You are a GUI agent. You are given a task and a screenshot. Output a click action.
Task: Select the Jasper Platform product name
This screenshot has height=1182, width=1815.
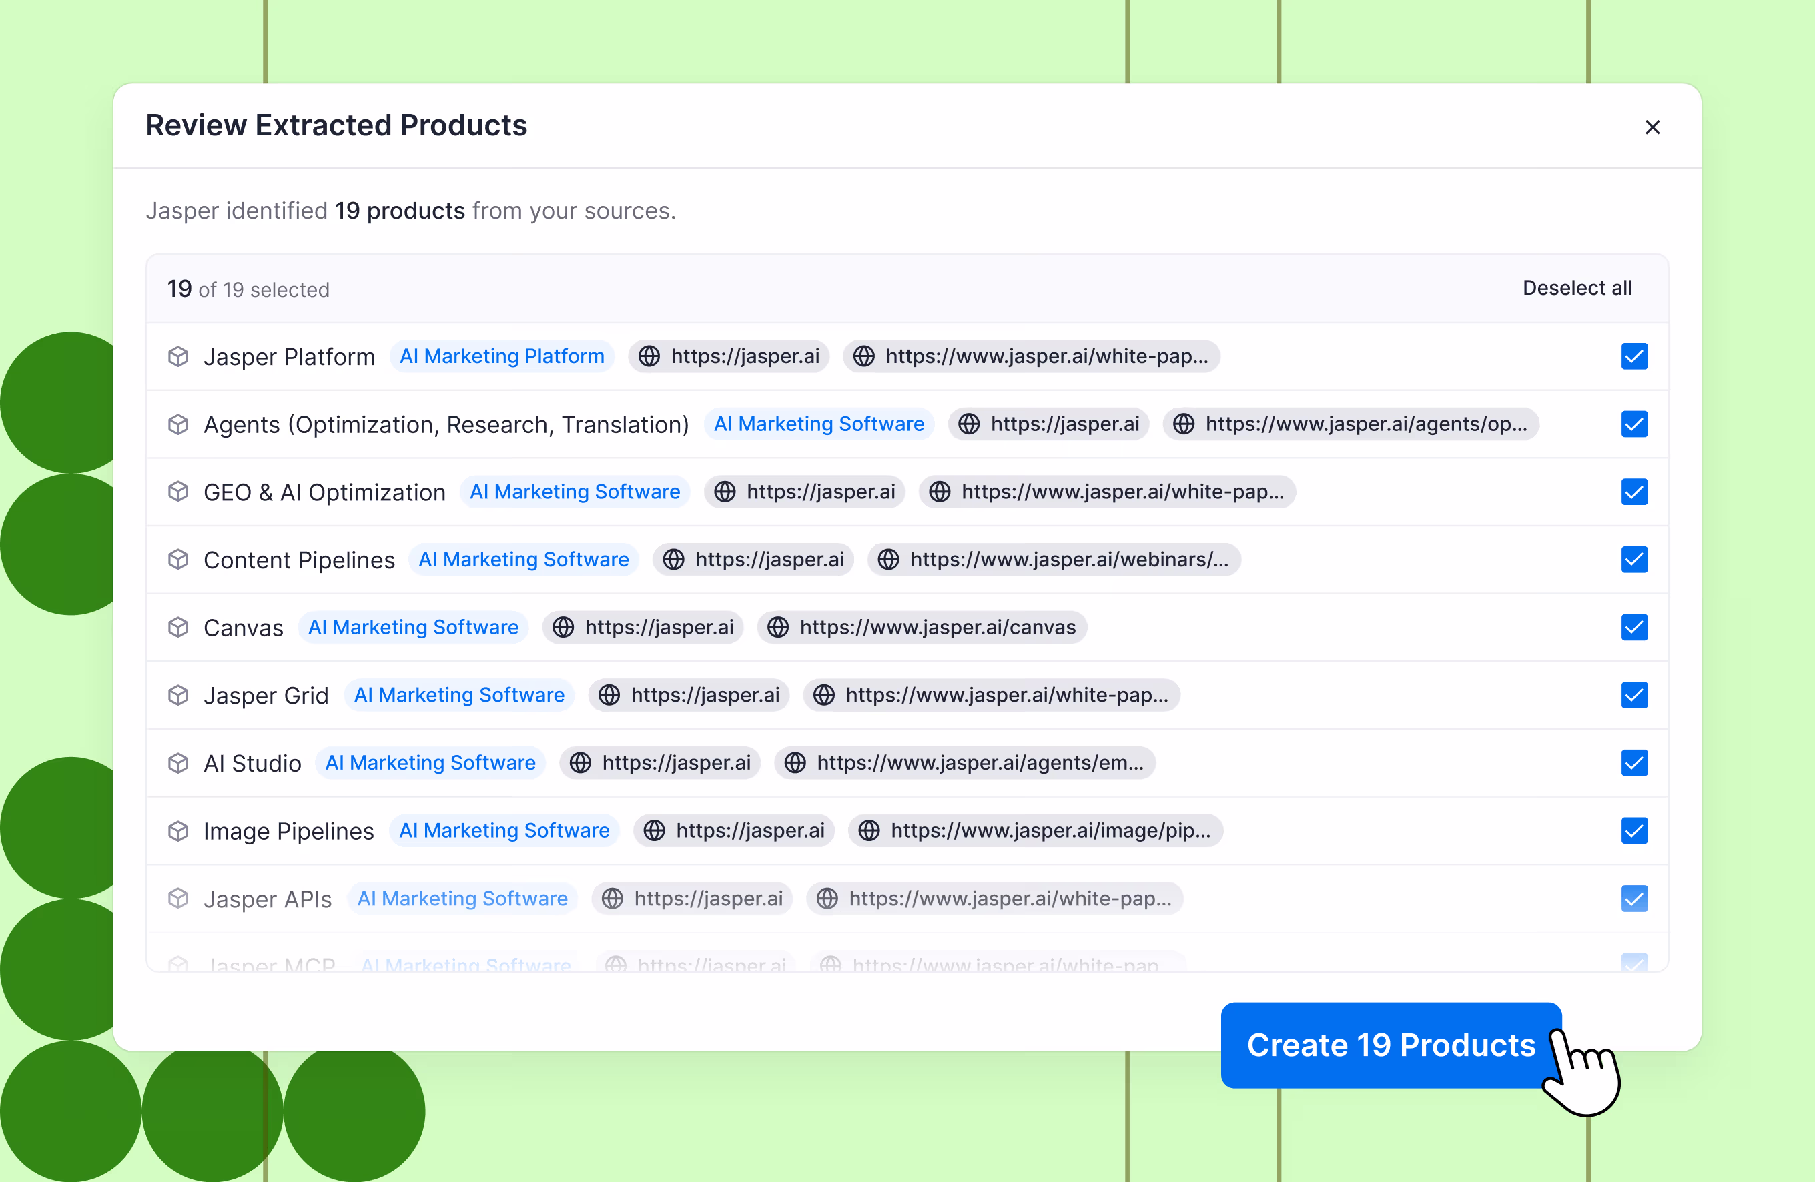click(x=289, y=357)
